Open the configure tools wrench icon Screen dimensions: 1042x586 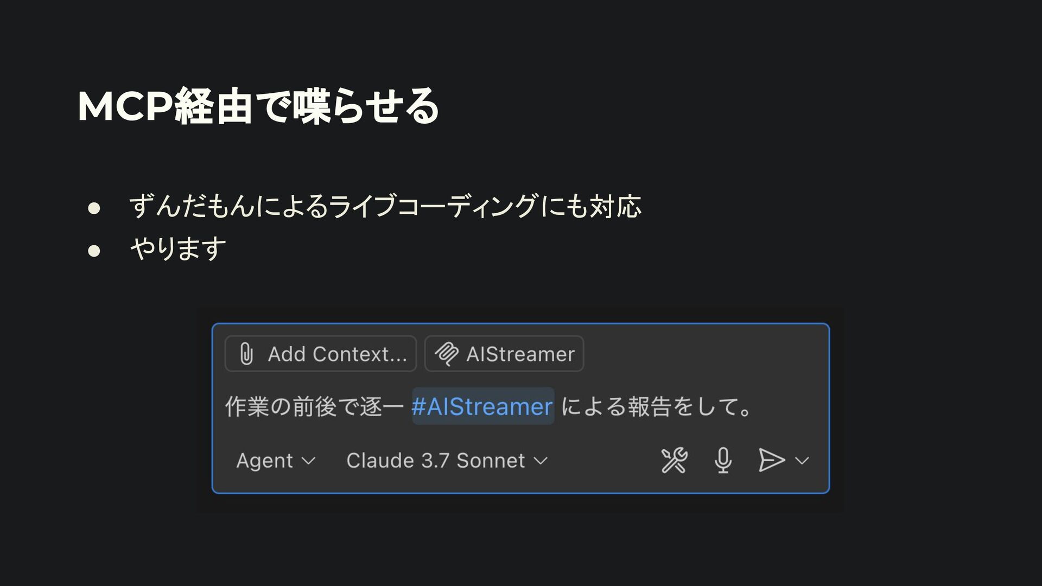[x=674, y=461]
